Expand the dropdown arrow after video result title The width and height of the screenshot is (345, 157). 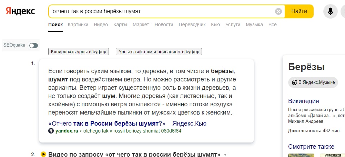click(x=225, y=155)
